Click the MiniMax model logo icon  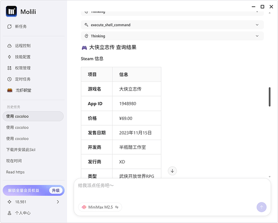point(84,207)
